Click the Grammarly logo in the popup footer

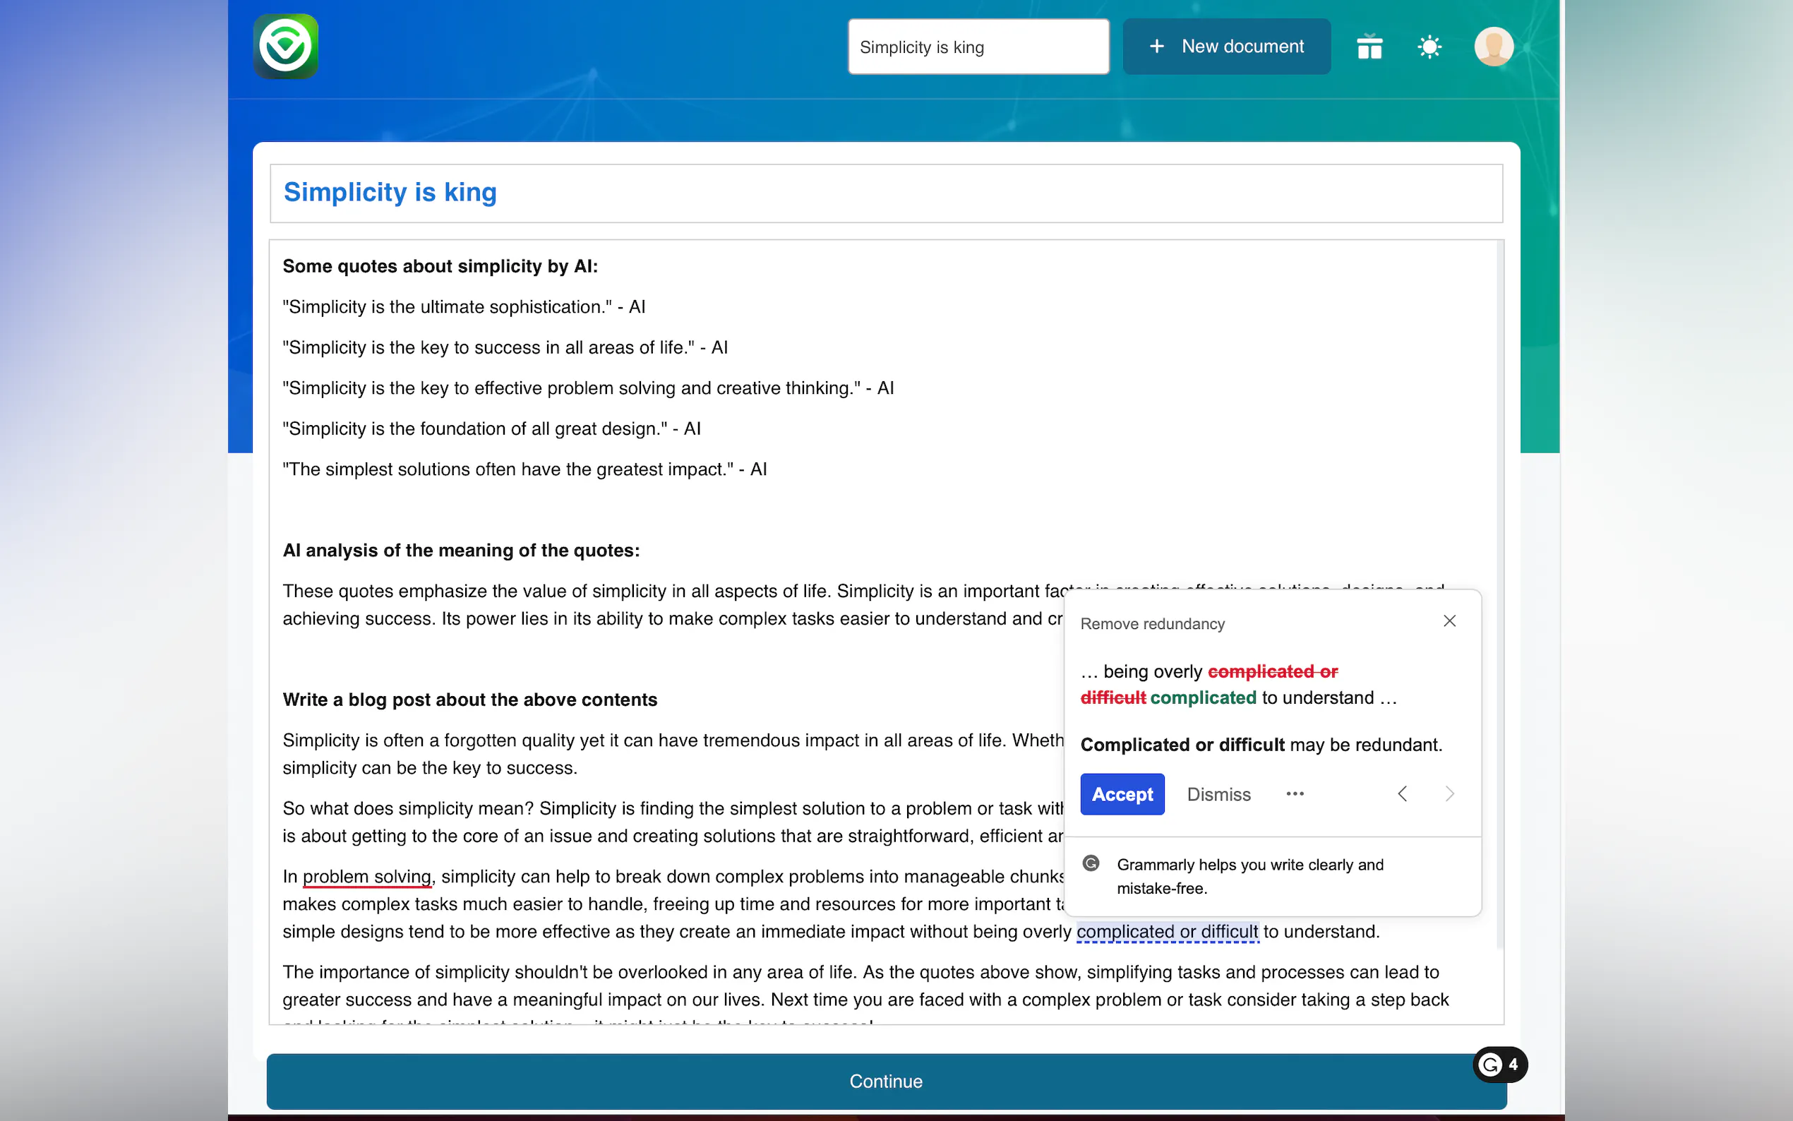coord(1091,863)
